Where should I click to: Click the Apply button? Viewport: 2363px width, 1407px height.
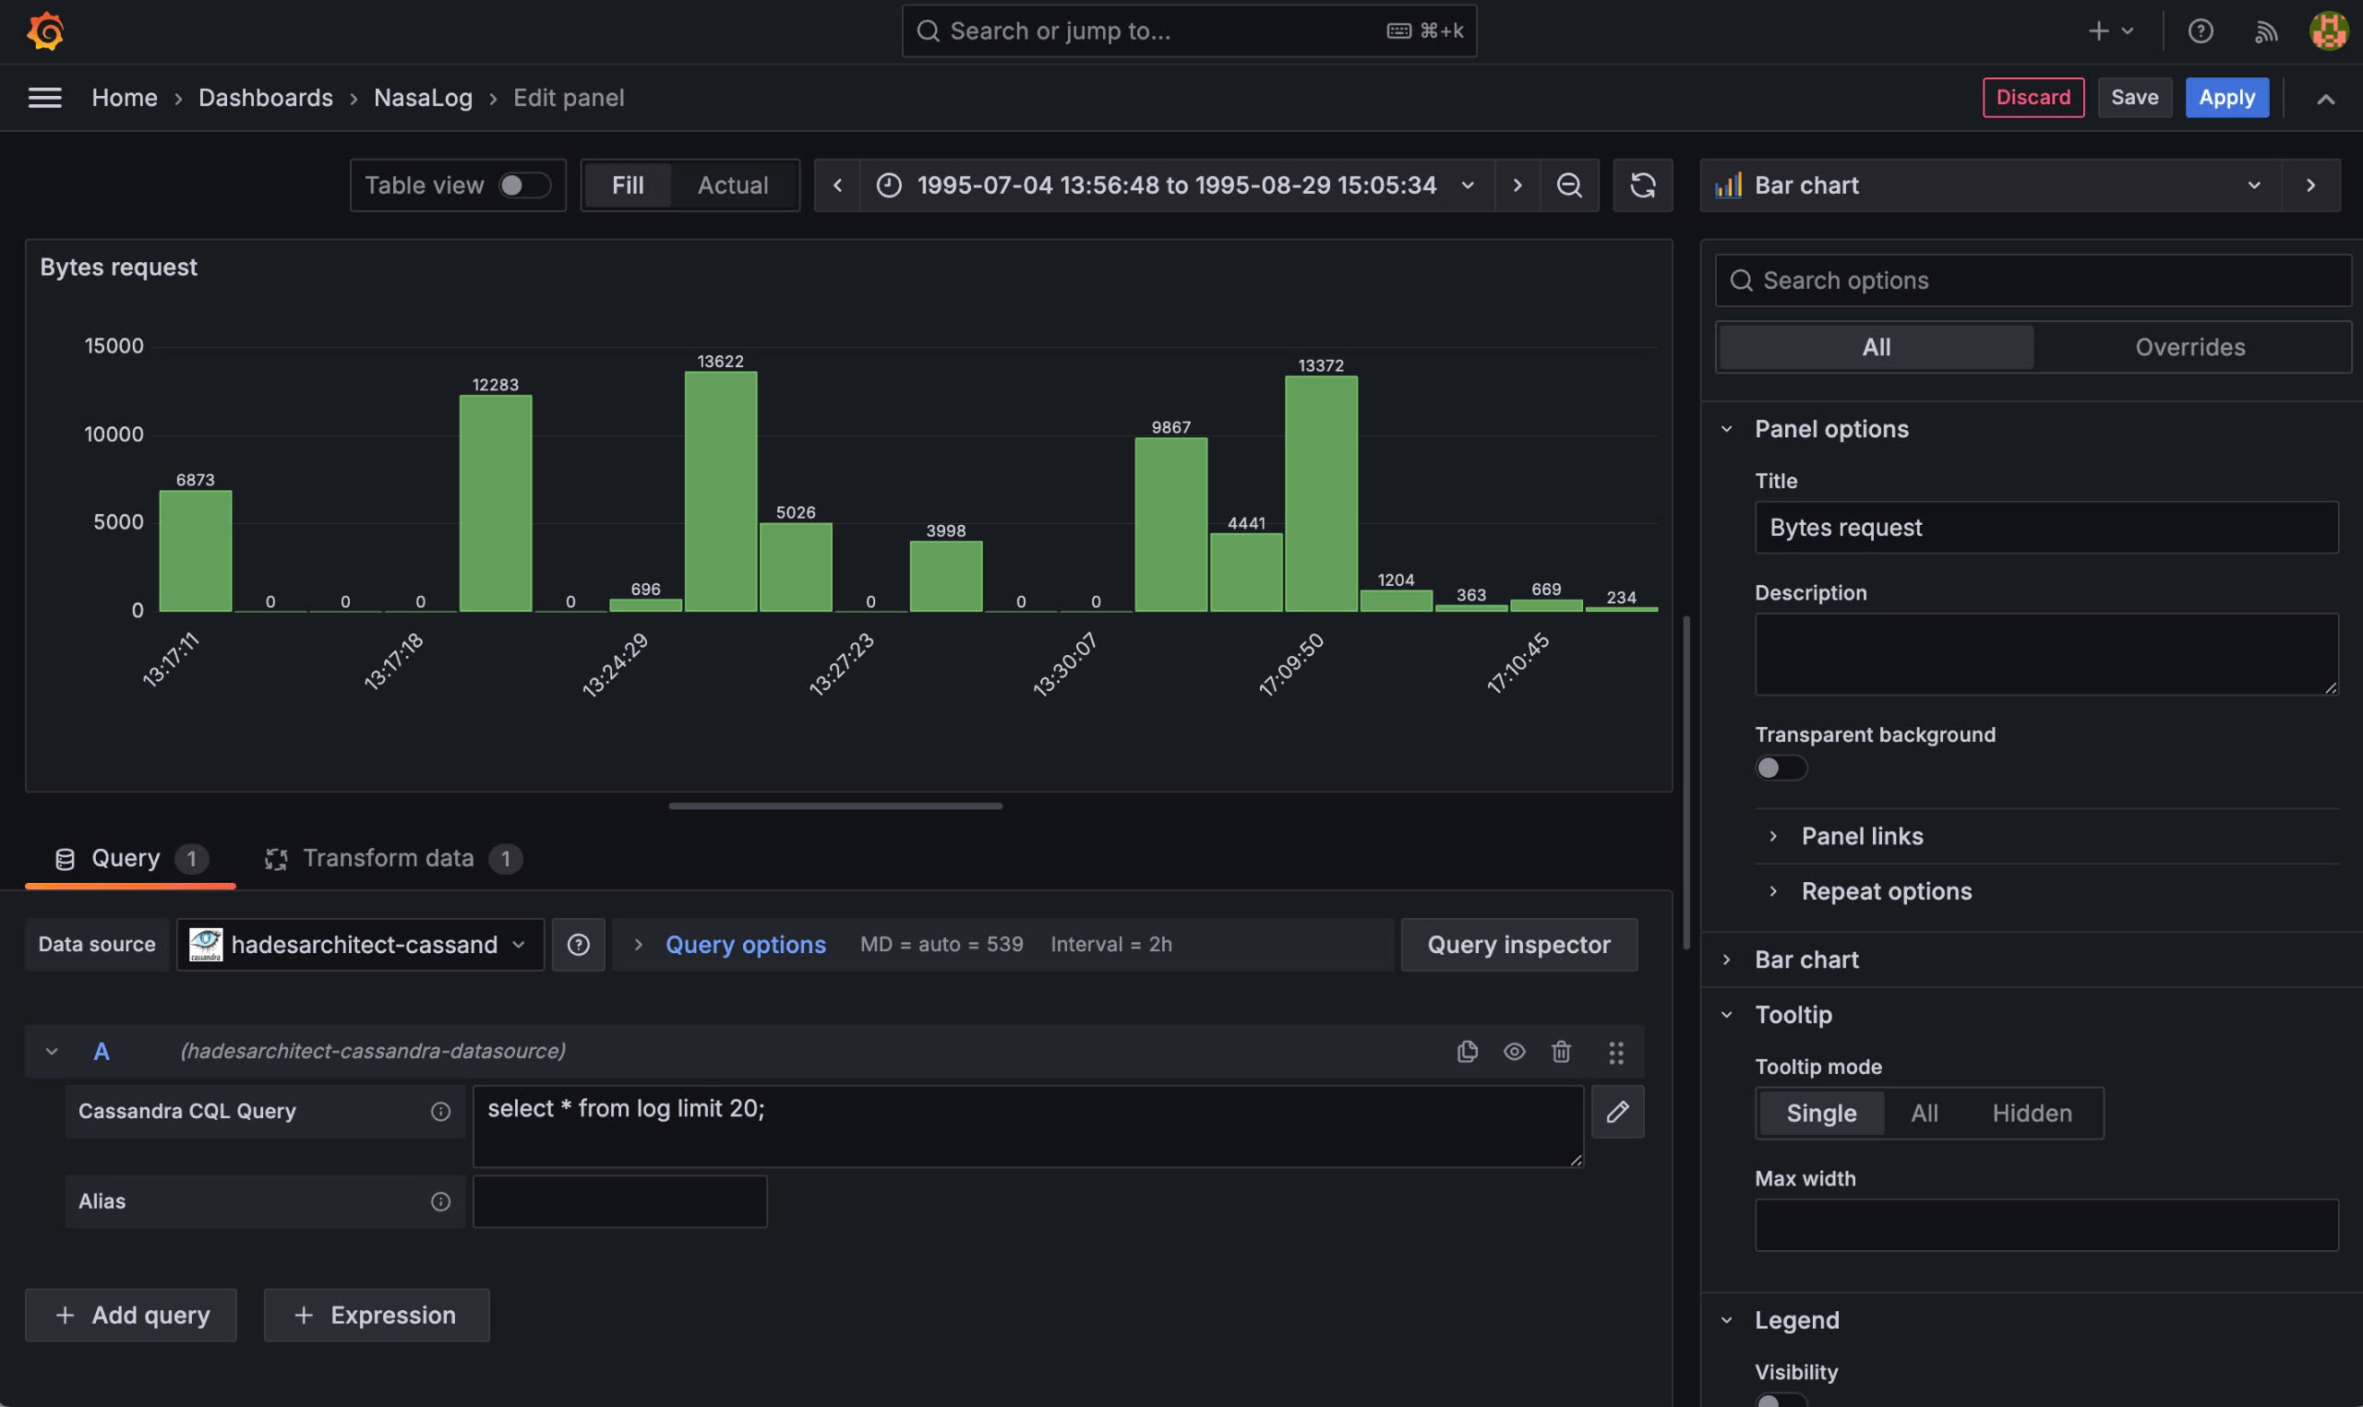click(x=2225, y=98)
